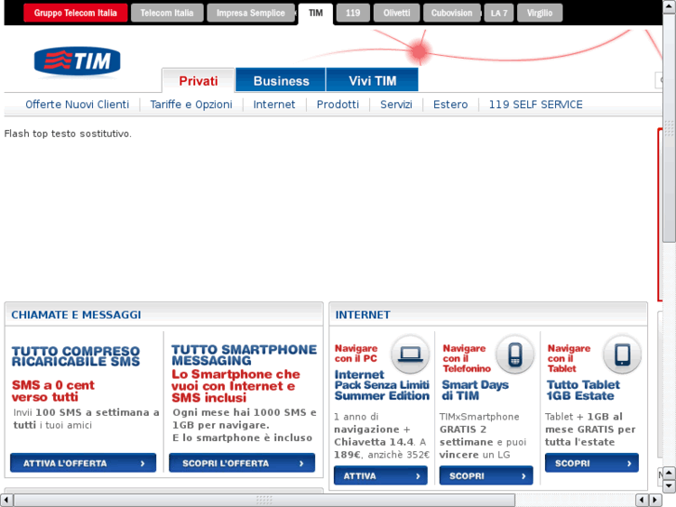676x507 pixels.
Task: Open Tariffe e Opzioni menu
Action: tap(191, 104)
